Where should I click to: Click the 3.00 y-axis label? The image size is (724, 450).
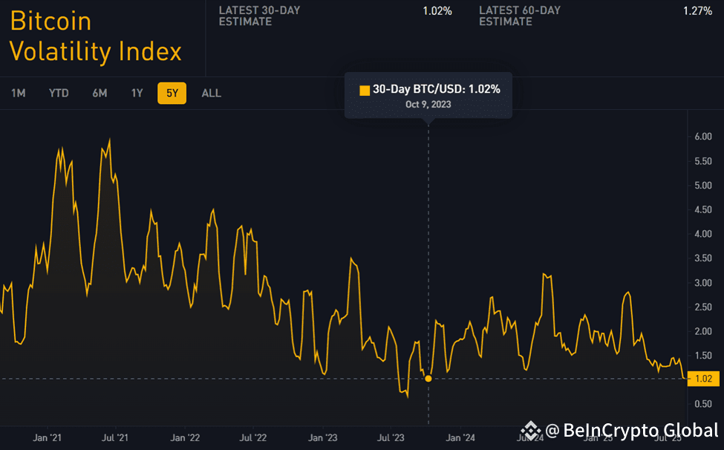[703, 283]
